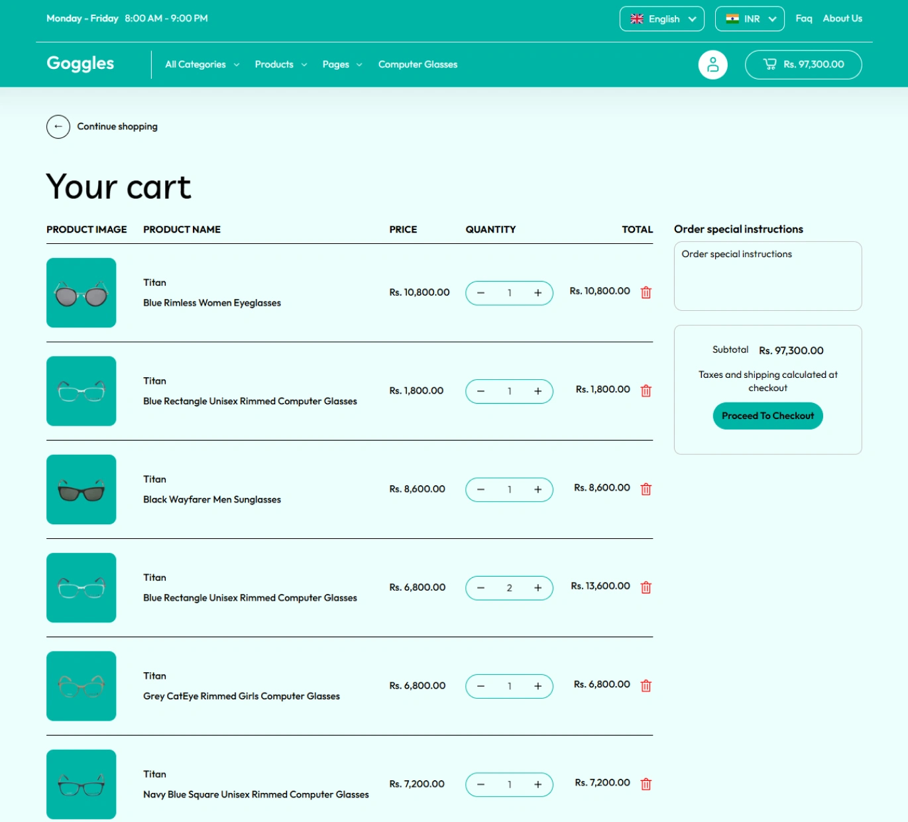The height and width of the screenshot is (822, 908).
Task: Decrease quantity of Blue Rimless Women Eyeglasses
Action: click(481, 293)
